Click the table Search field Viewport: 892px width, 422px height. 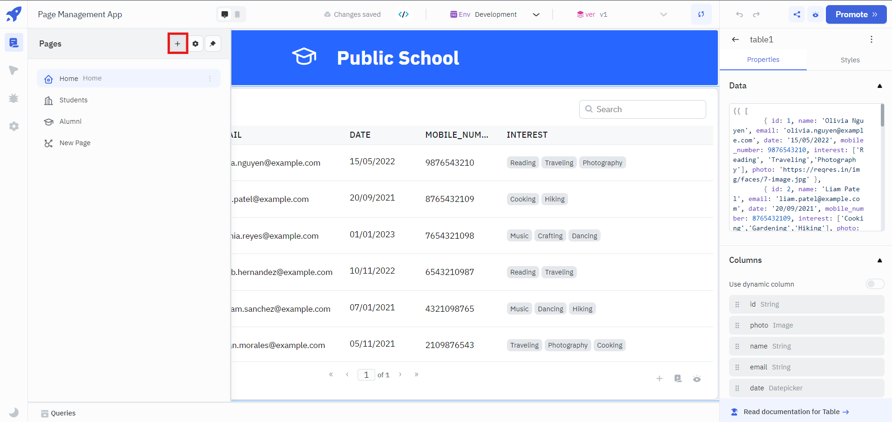click(x=642, y=109)
